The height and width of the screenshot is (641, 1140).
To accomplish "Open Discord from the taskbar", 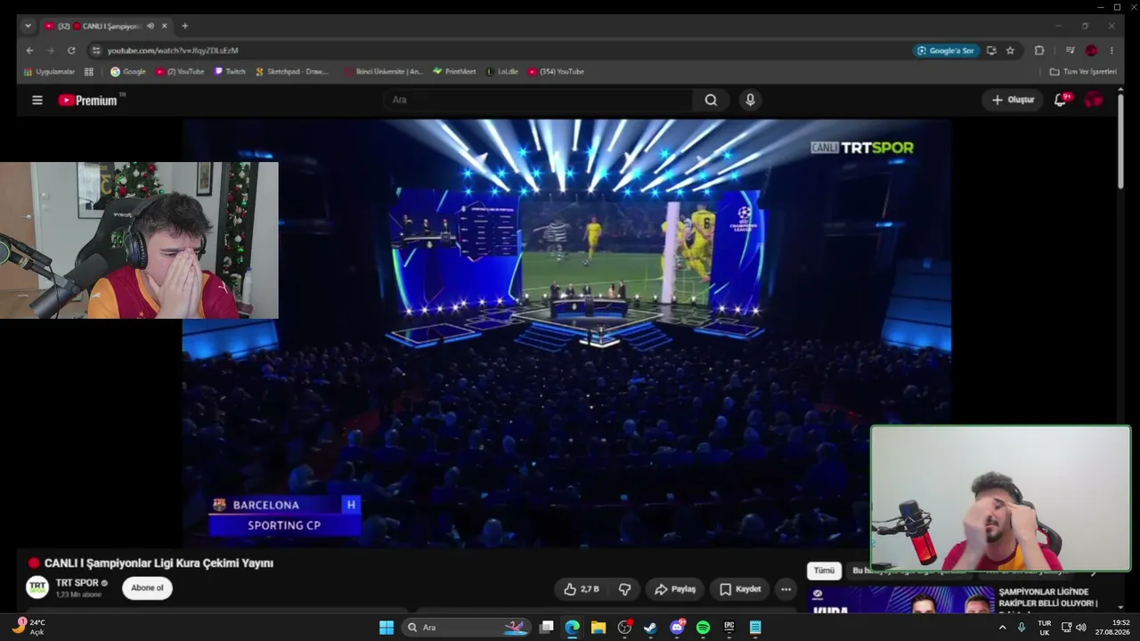I will click(677, 628).
